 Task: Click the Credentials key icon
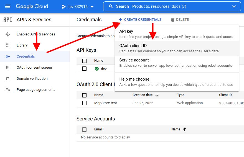click(x=8, y=56)
